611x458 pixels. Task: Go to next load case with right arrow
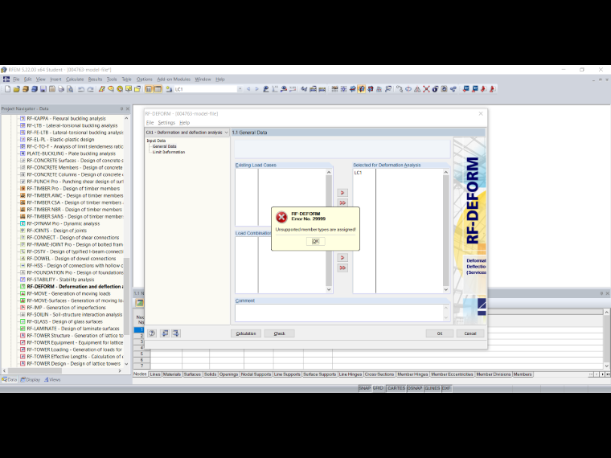point(256,89)
